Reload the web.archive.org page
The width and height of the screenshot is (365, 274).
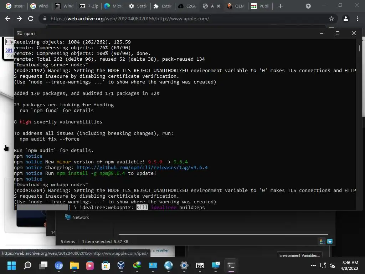tap(31, 19)
